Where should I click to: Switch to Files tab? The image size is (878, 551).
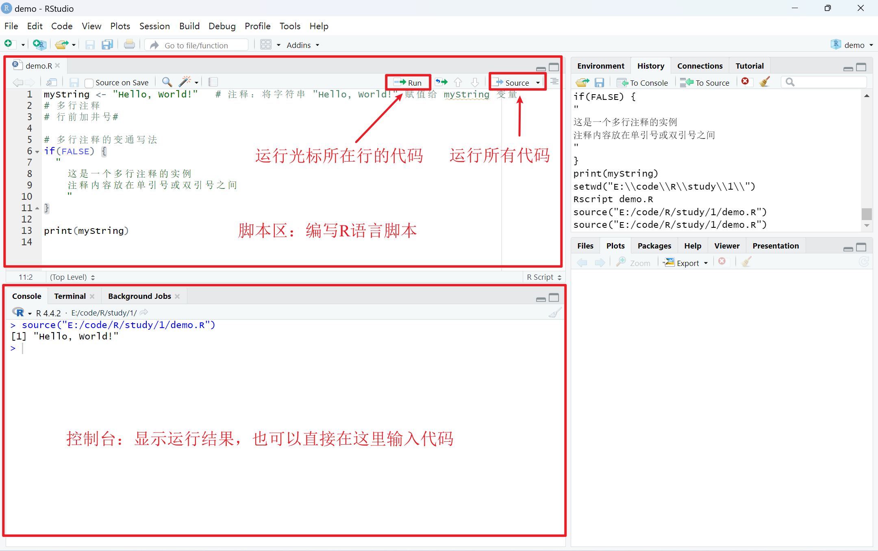(x=585, y=246)
